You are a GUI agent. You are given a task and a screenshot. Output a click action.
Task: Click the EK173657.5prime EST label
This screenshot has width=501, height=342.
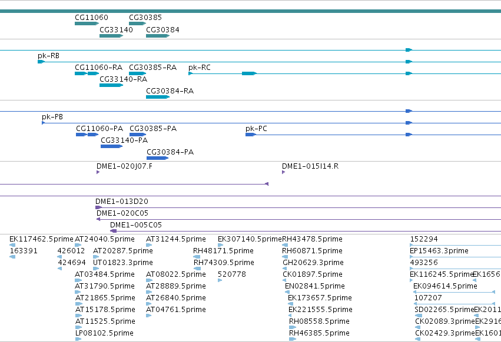click(320, 299)
